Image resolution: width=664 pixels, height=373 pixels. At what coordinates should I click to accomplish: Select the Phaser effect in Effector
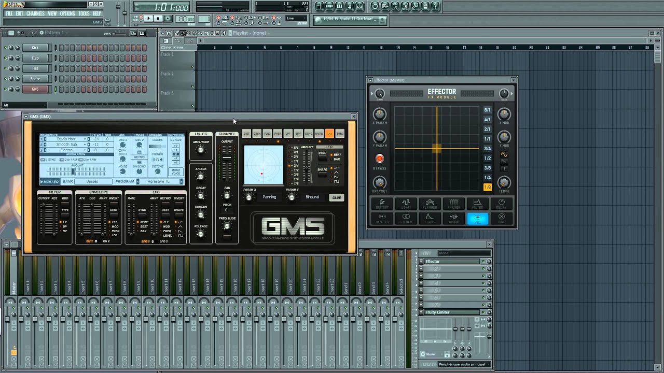[454, 204]
